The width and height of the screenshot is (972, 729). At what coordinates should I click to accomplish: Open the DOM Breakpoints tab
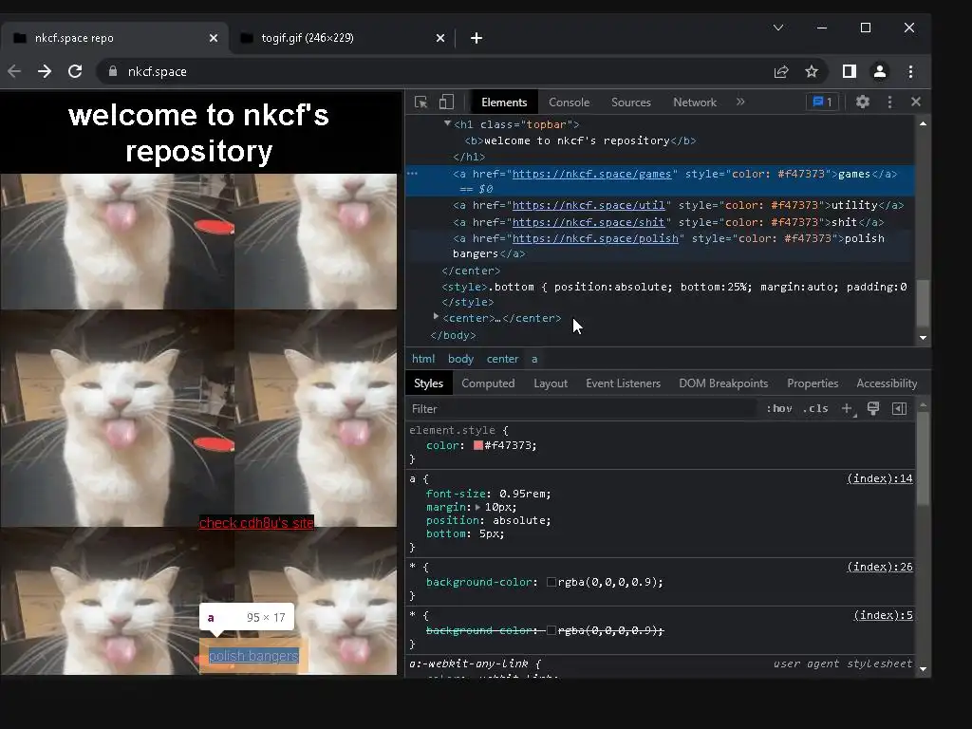[x=723, y=383]
